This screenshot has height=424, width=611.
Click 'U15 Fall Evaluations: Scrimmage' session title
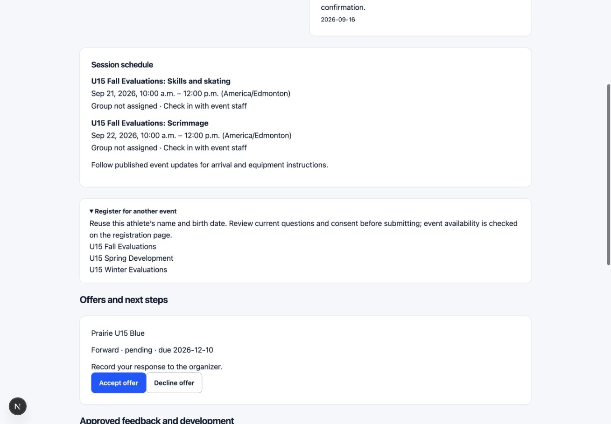[x=150, y=123]
